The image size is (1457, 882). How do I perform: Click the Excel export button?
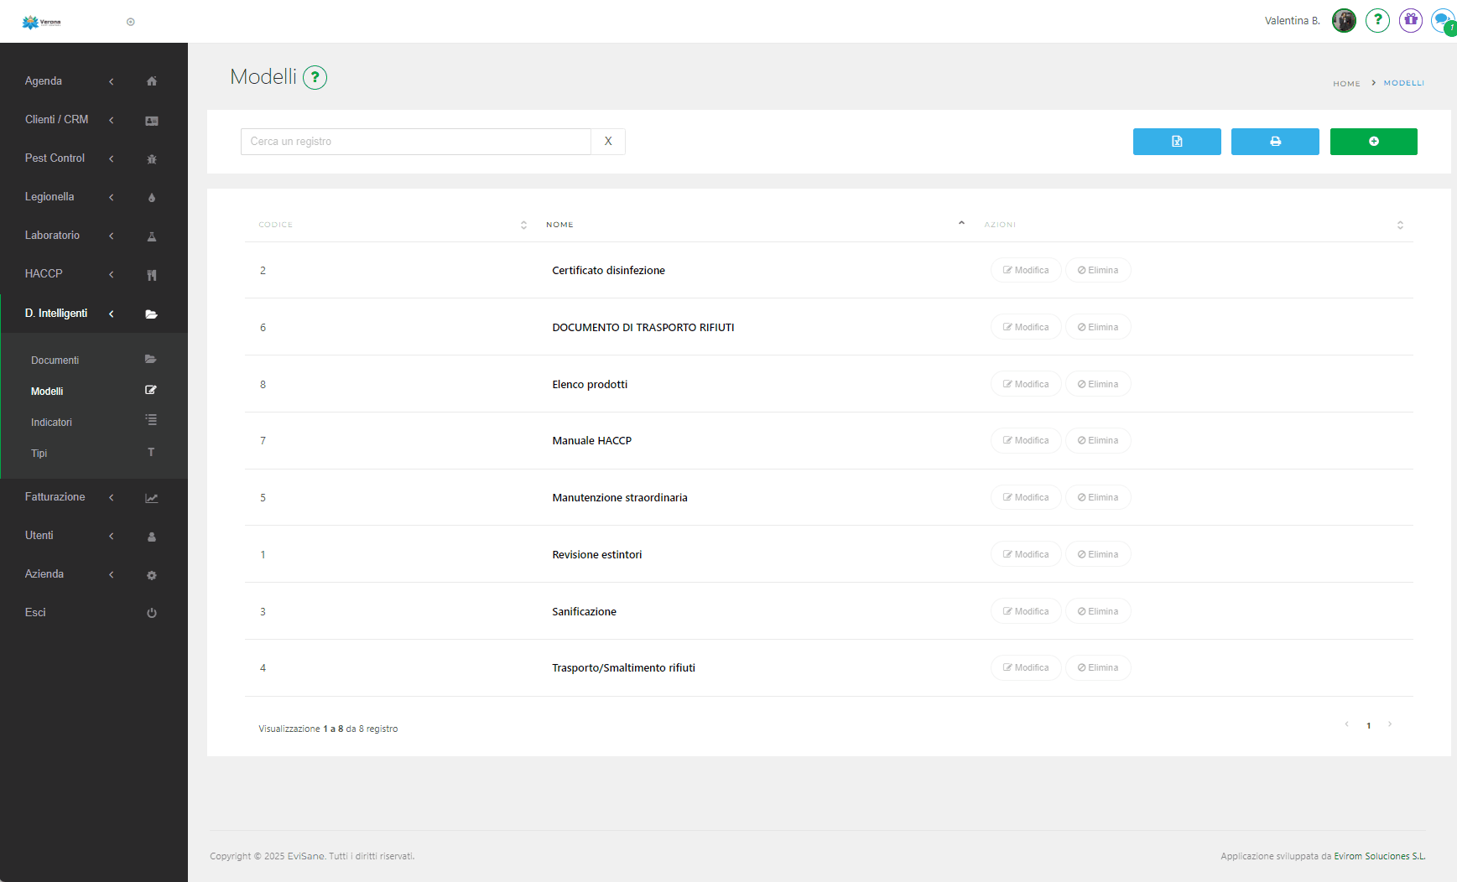(x=1176, y=142)
